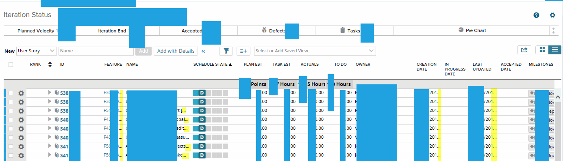563x161 pixels.
Task: Open gear menu for row ending 'rt [...'
Action: (21, 111)
